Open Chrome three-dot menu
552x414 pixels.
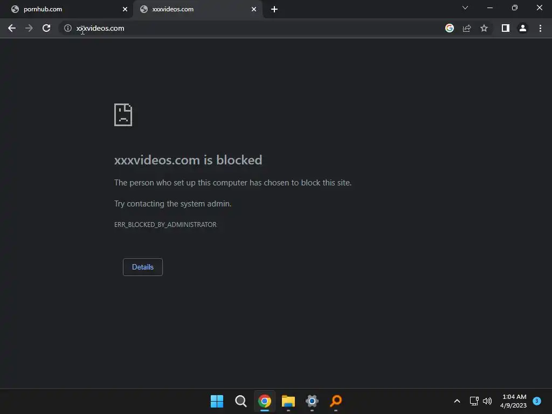(540, 28)
